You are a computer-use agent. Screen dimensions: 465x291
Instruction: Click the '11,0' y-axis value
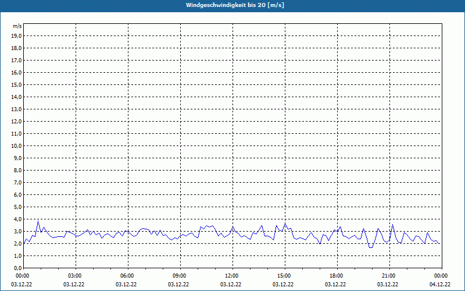click(x=16, y=134)
